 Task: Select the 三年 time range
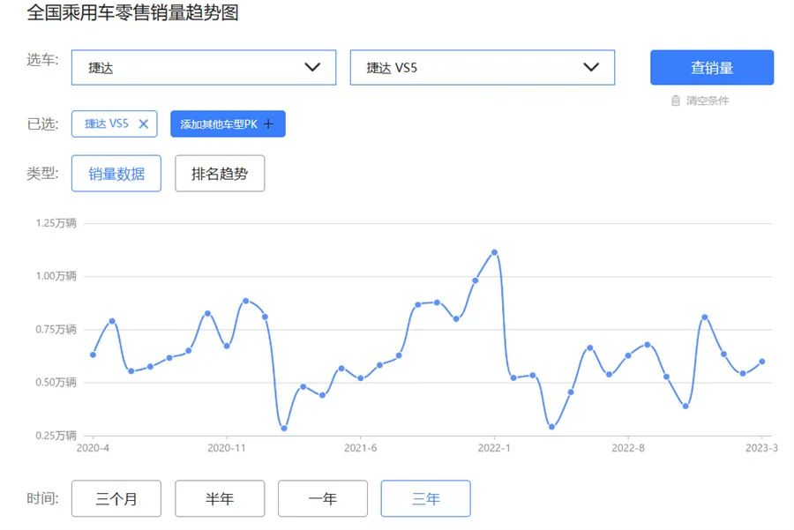click(x=425, y=499)
